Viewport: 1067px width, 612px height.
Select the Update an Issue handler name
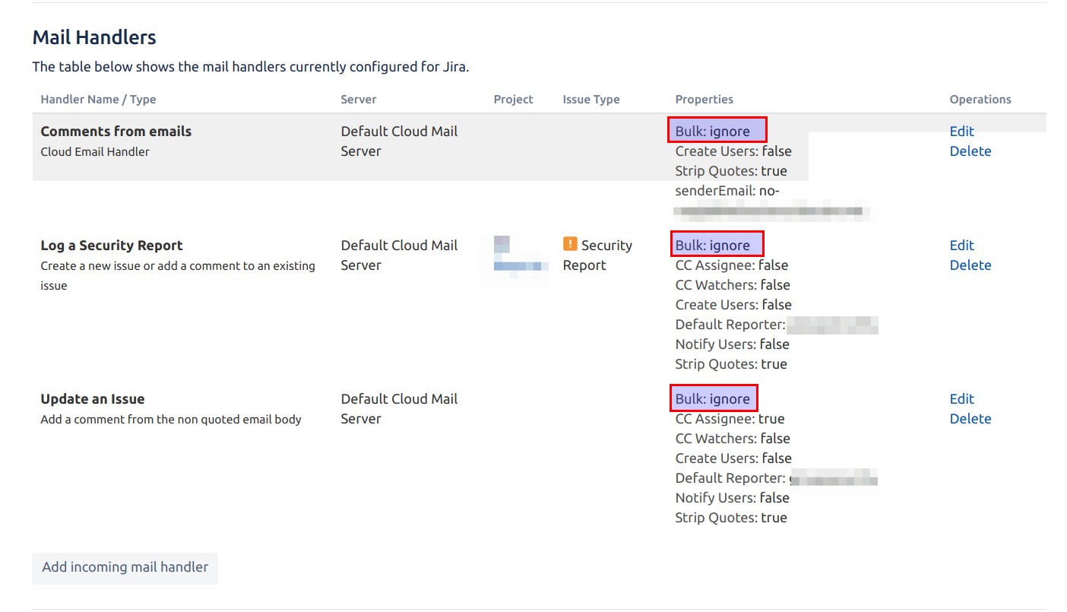[x=93, y=399]
